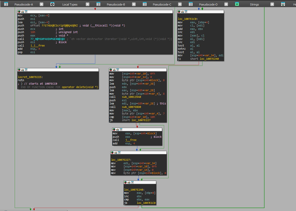Click 'operator delete(void *)' text
The width and height of the screenshot is (296, 211).
pos(80,87)
